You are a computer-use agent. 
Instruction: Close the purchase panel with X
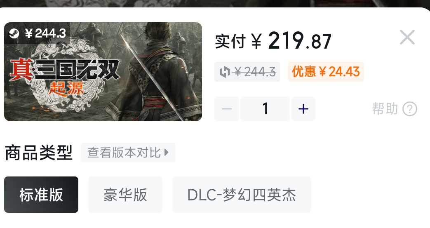click(407, 37)
